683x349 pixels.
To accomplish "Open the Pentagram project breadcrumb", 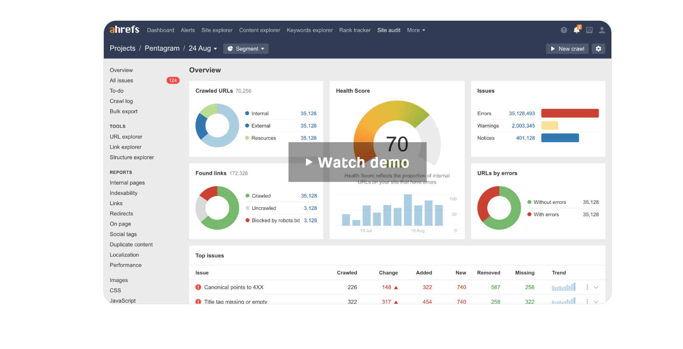I will tap(162, 48).
